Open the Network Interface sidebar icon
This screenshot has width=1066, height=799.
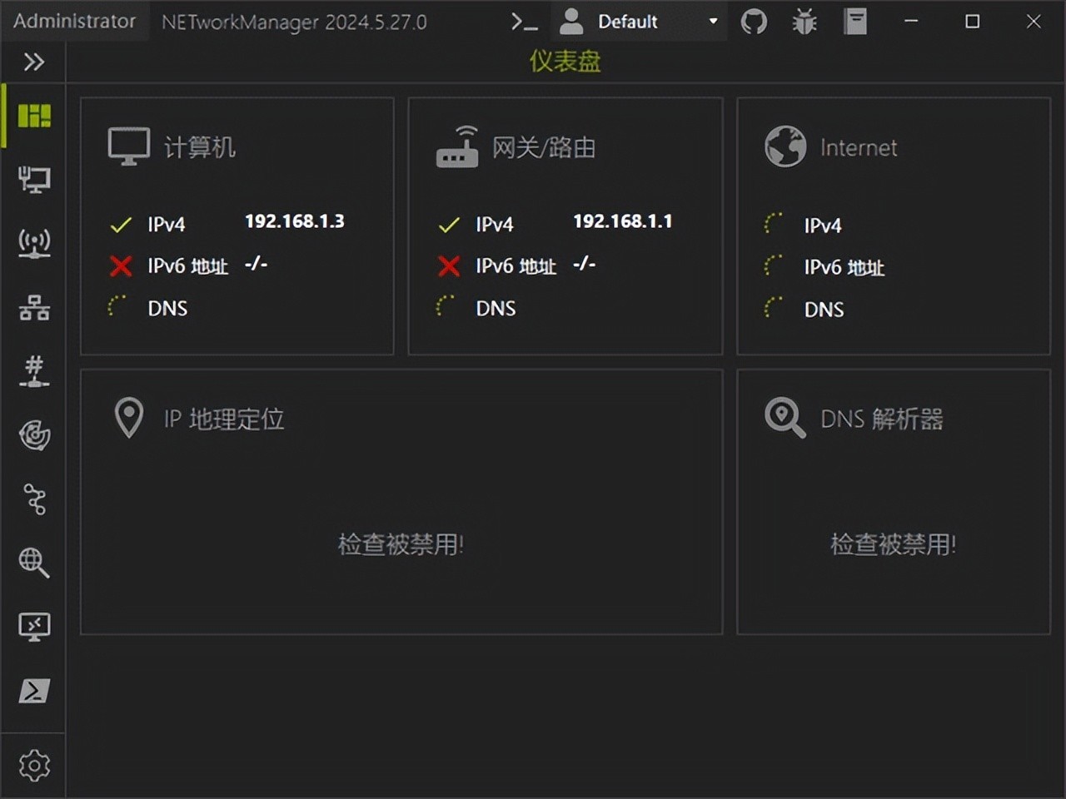(34, 179)
